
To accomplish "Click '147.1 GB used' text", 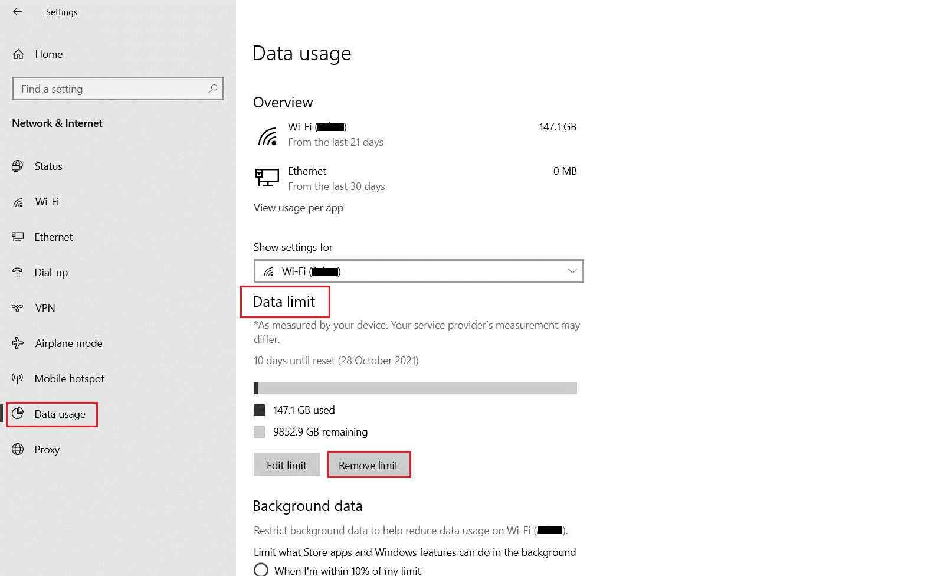I will [x=304, y=410].
